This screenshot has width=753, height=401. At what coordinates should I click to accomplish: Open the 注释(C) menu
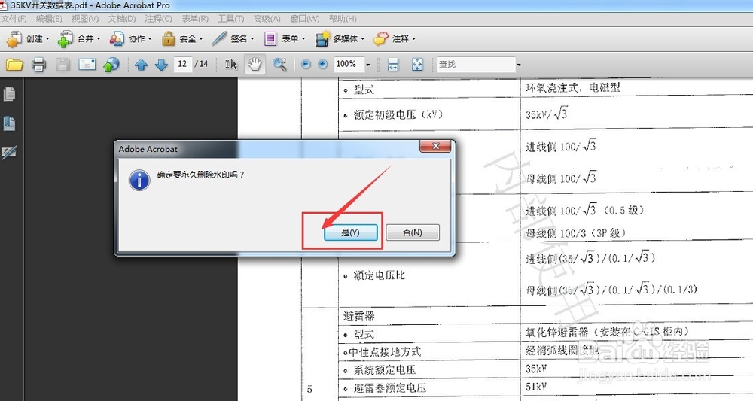tap(158, 19)
